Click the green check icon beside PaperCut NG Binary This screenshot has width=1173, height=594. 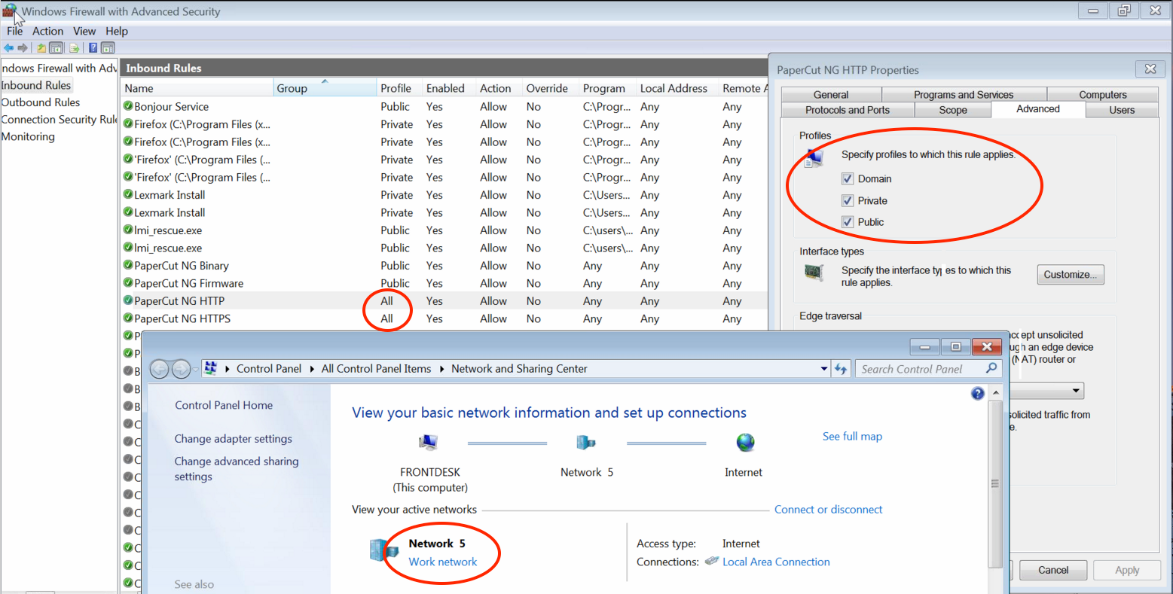pos(128,265)
